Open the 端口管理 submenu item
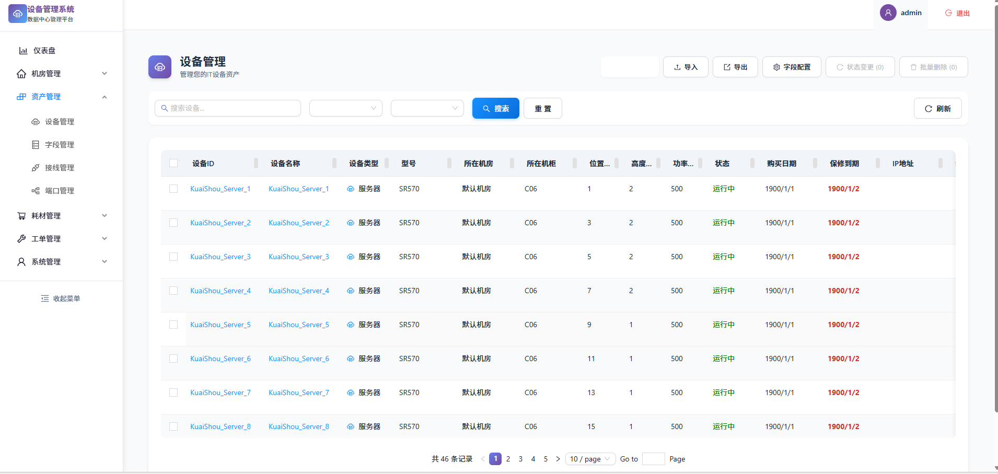 point(62,191)
